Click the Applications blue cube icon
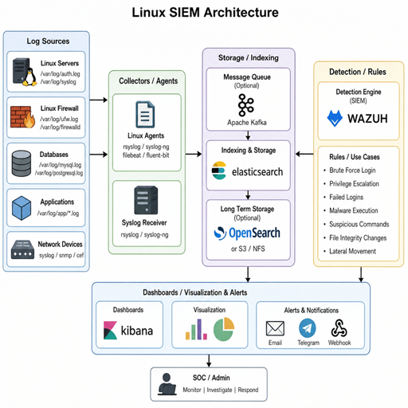Image resolution: width=408 pixels, height=408 pixels. (22, 208)
